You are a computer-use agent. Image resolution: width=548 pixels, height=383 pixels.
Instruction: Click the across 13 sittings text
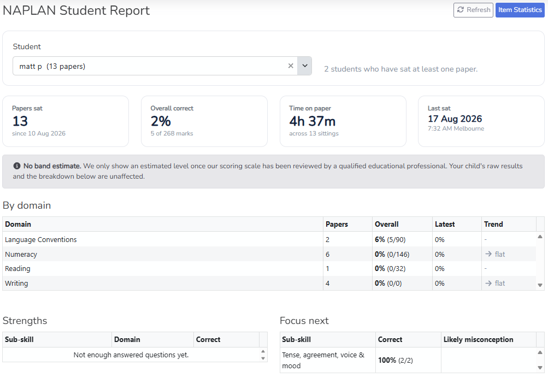[314, 133]
